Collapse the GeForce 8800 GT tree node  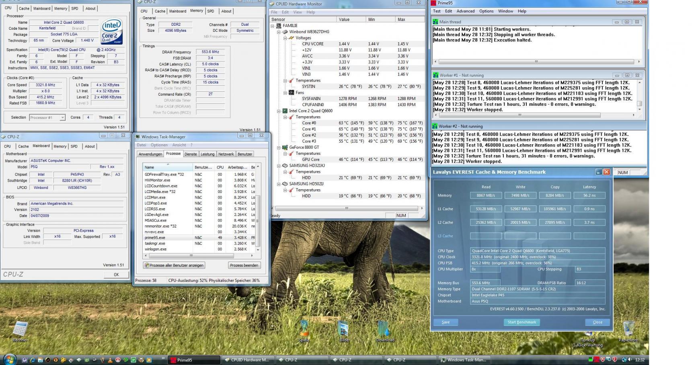(x=279, y=148)
